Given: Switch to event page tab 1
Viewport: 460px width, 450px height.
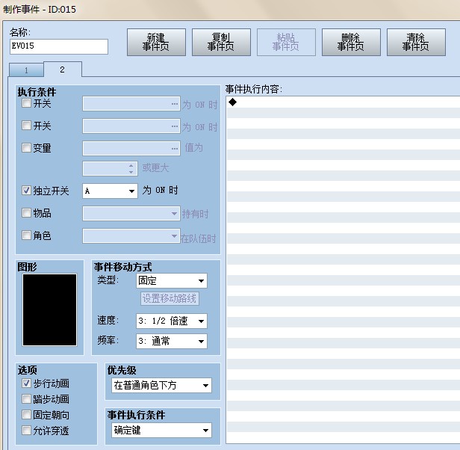Looking at the screenshot, I should [x=26, y=70].
